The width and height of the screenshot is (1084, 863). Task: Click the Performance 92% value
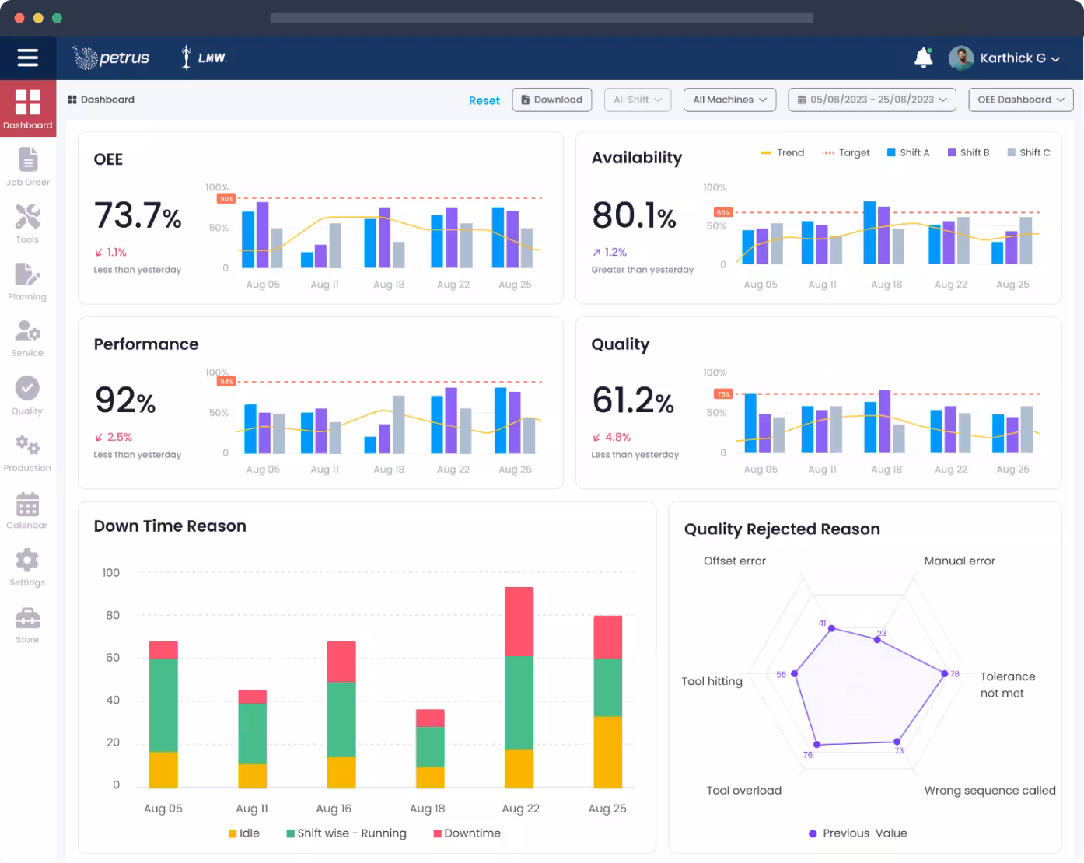pos(125,400)
